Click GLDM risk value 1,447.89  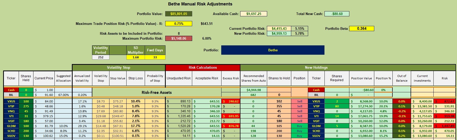445,126
